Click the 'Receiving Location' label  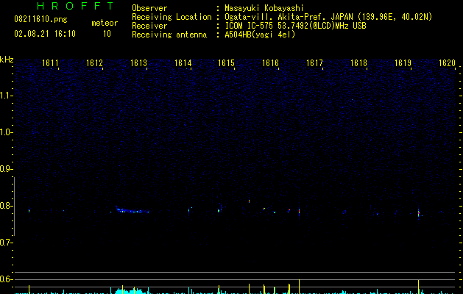(x=172, y=17)
